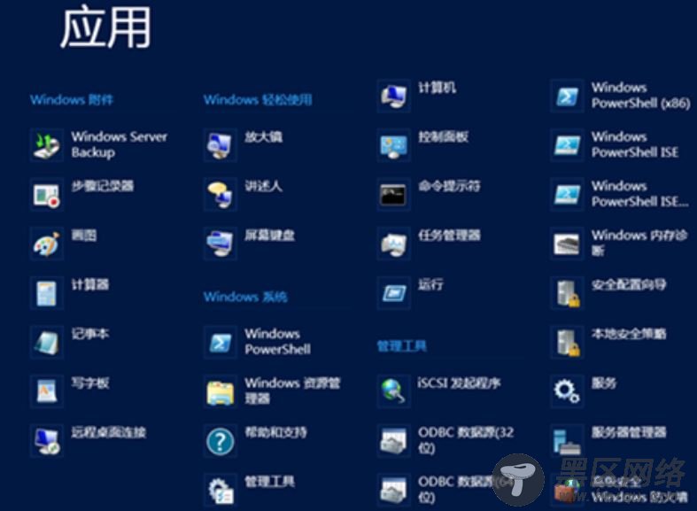Screen dimensions: 697x511
Task: Click the 'Windows 附件' group heading
Action: click(x=72, y=99)
